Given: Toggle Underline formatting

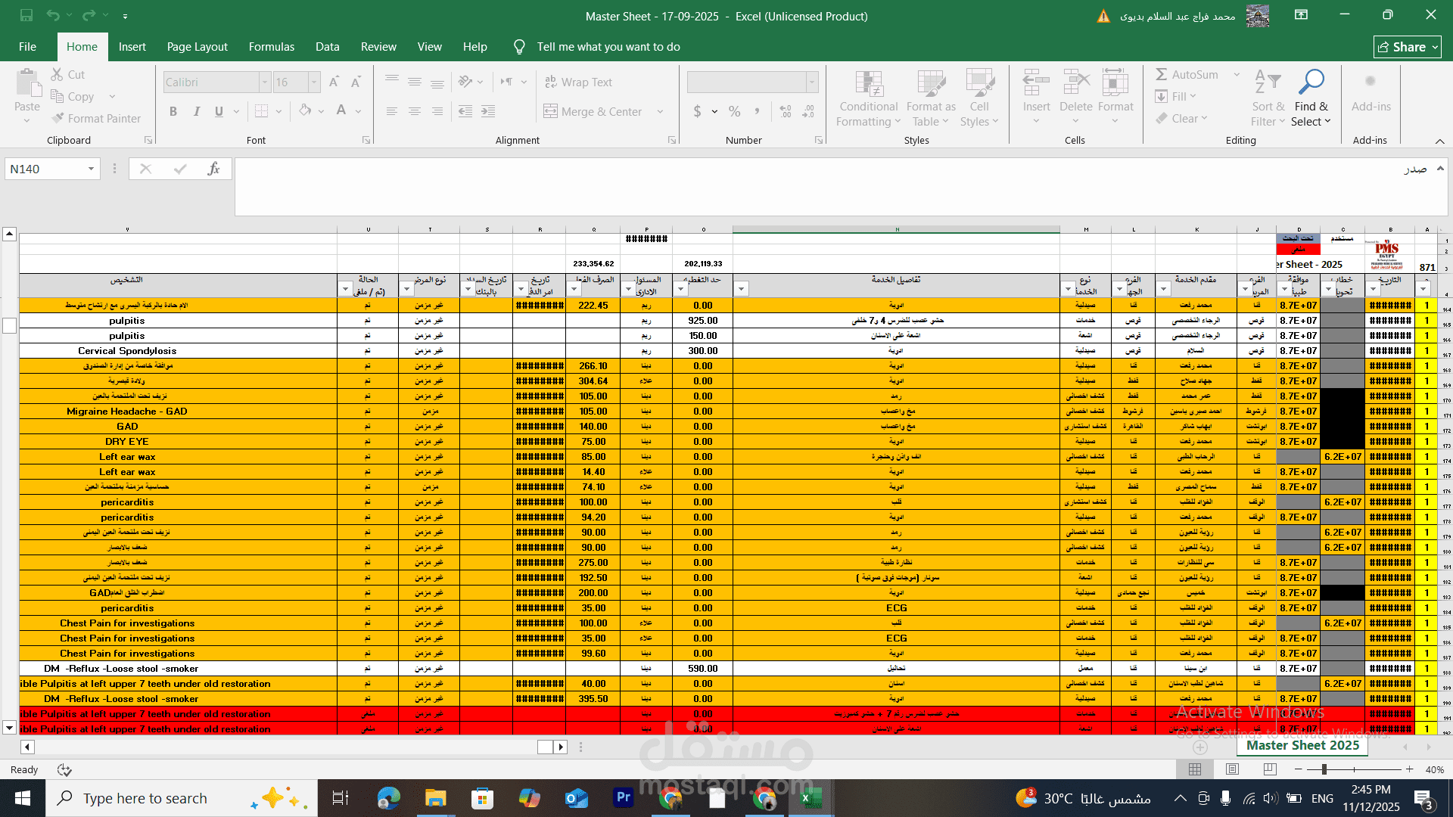Looking at the screenshot, I should 219,111.
